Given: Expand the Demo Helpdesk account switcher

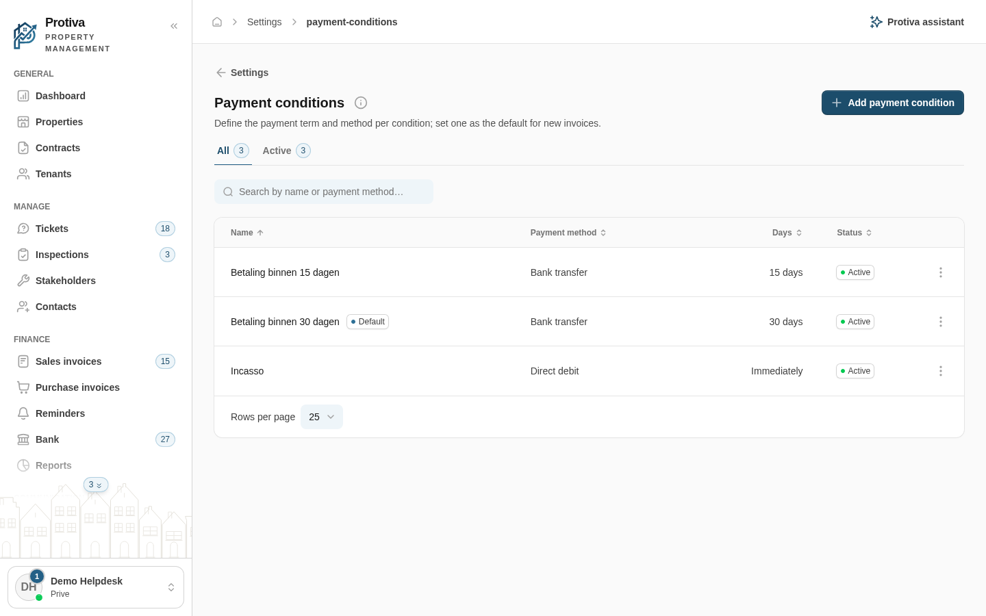Looking at the screenshot, I should [96, 587].
